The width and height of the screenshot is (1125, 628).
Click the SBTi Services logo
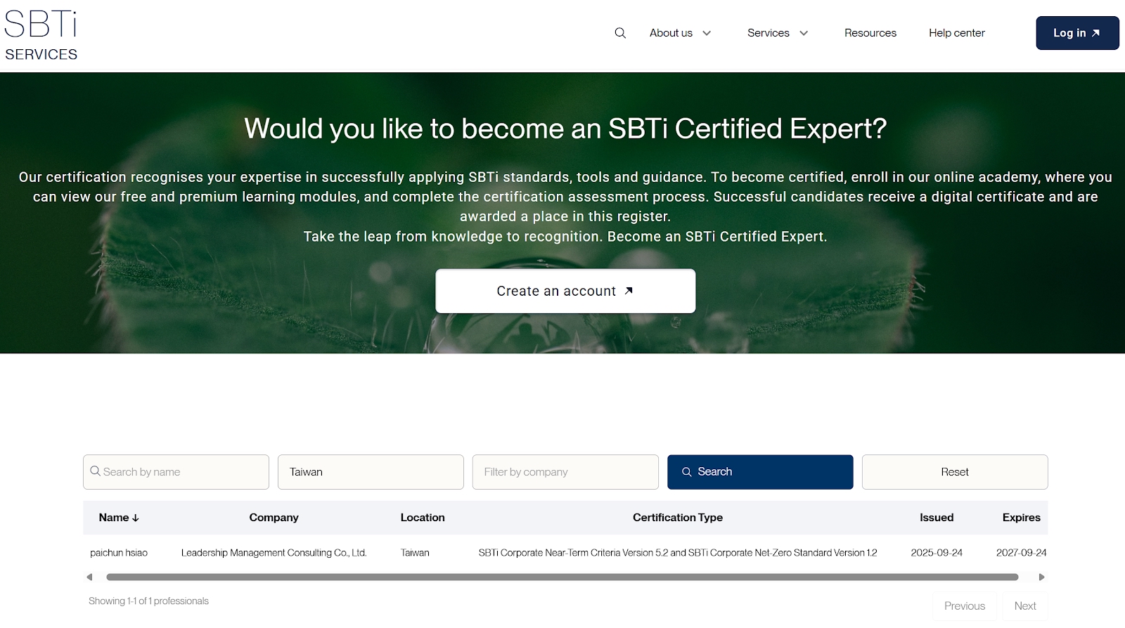(41, 35)
